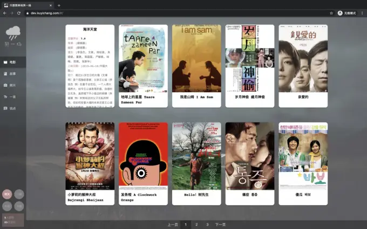The width and height of the screenshot is (367, 229).
Task: Open the 바보 Korean movie poster
Action: coord(303,156)
